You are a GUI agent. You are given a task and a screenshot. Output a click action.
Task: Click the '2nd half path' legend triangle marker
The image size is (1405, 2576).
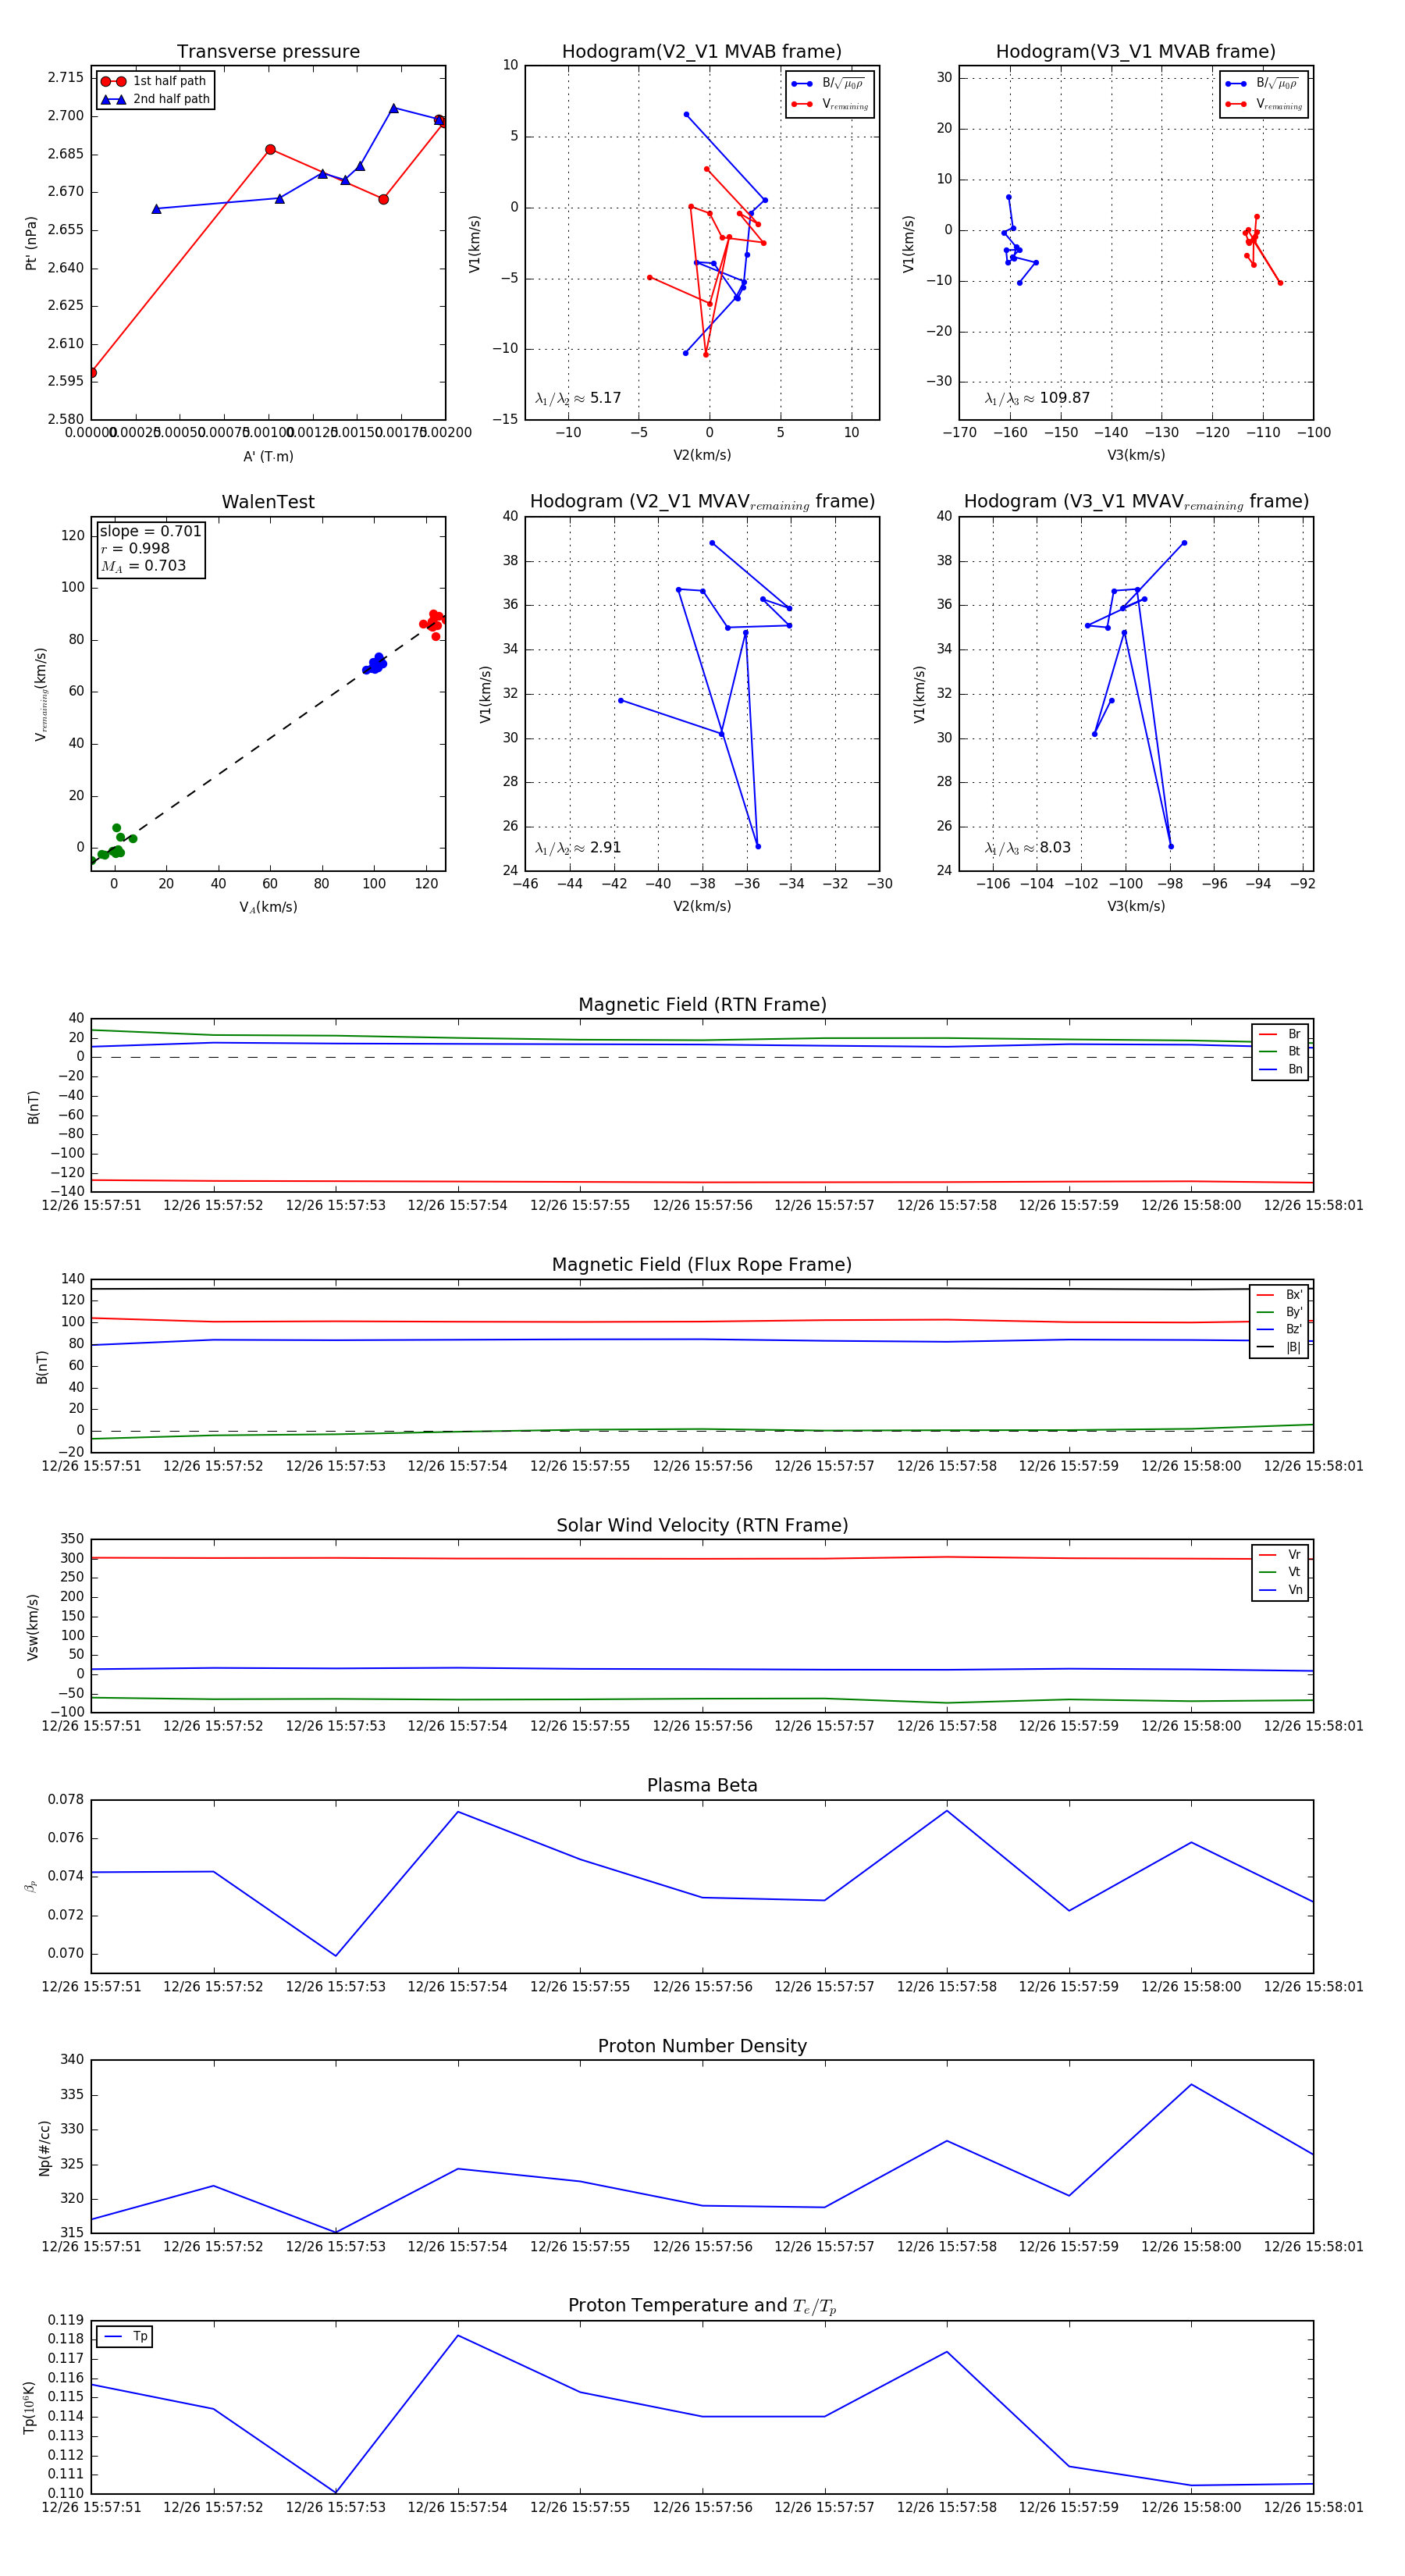pyautogui.click(x=113, y=99)
